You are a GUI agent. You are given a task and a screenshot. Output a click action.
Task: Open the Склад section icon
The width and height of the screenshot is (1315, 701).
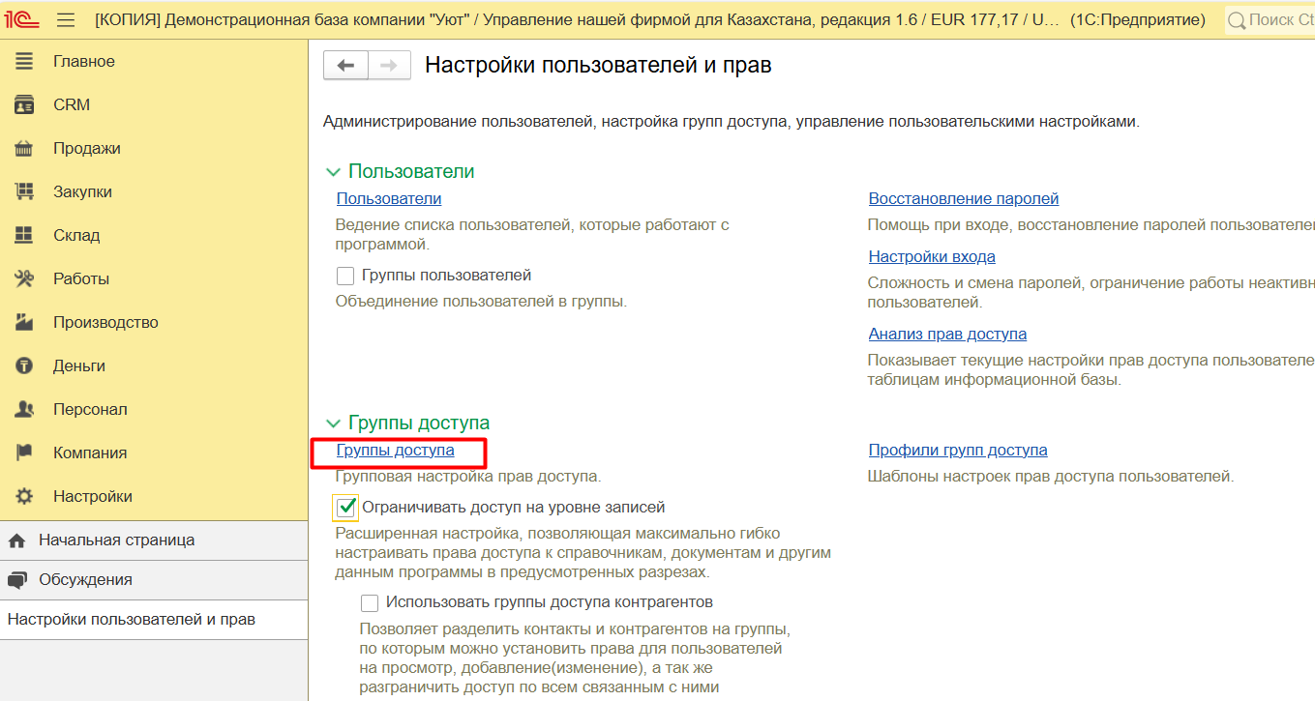pyautogui.click(x=24, y=235)
